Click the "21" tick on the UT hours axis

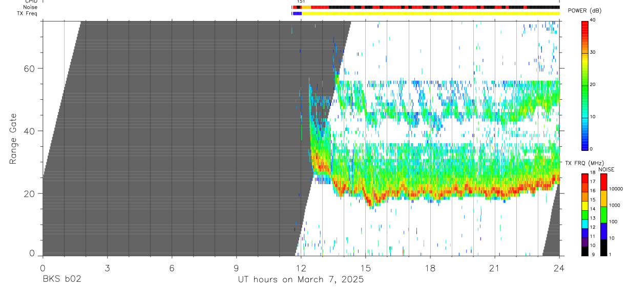(495, 268)
